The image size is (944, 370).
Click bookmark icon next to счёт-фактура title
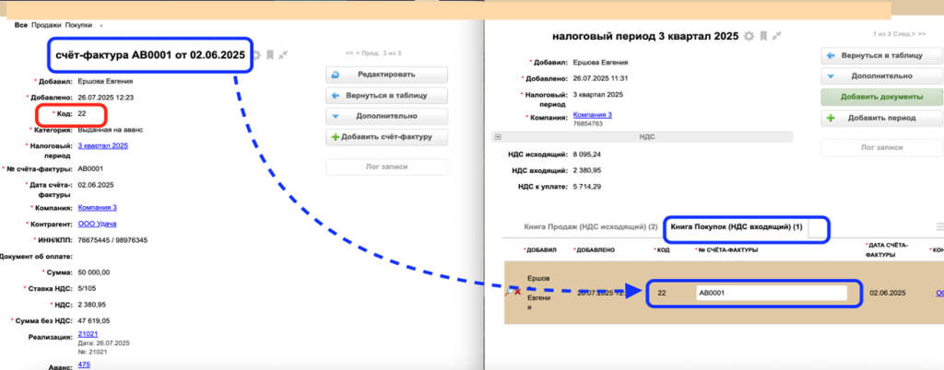(x=271, y=55)
